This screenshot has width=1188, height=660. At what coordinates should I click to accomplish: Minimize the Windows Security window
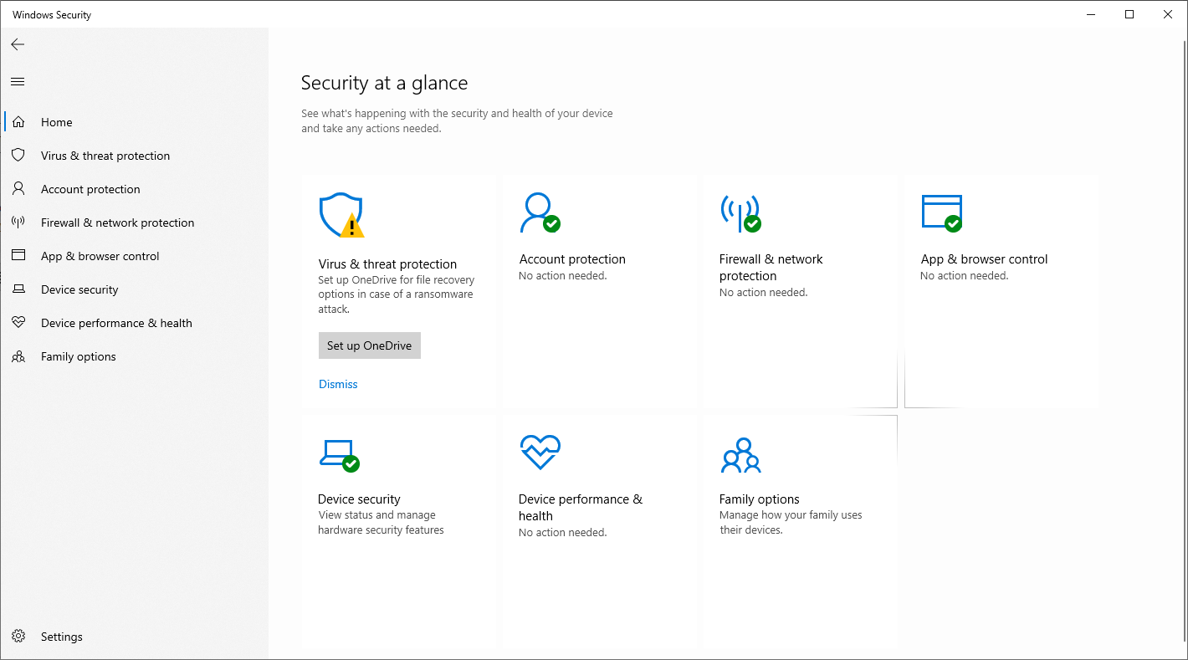1091,14
